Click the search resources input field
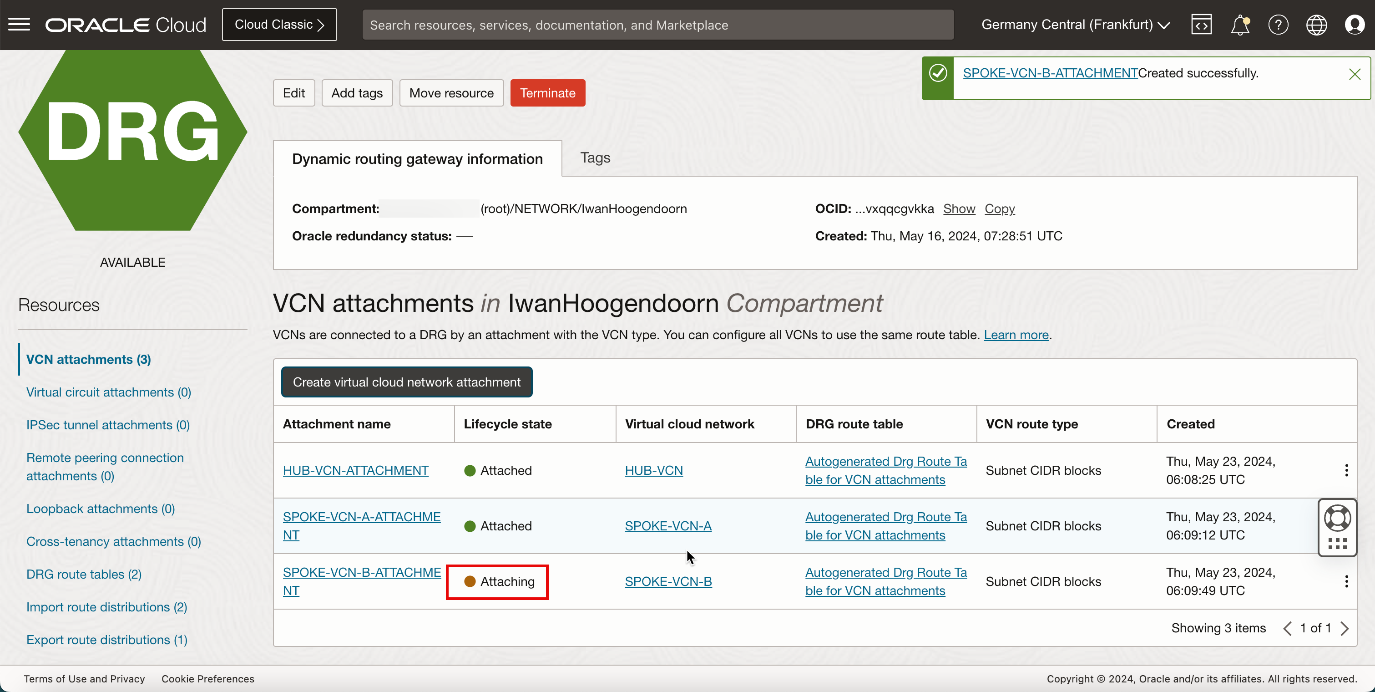1375x692 pixels. click(657, 25)
